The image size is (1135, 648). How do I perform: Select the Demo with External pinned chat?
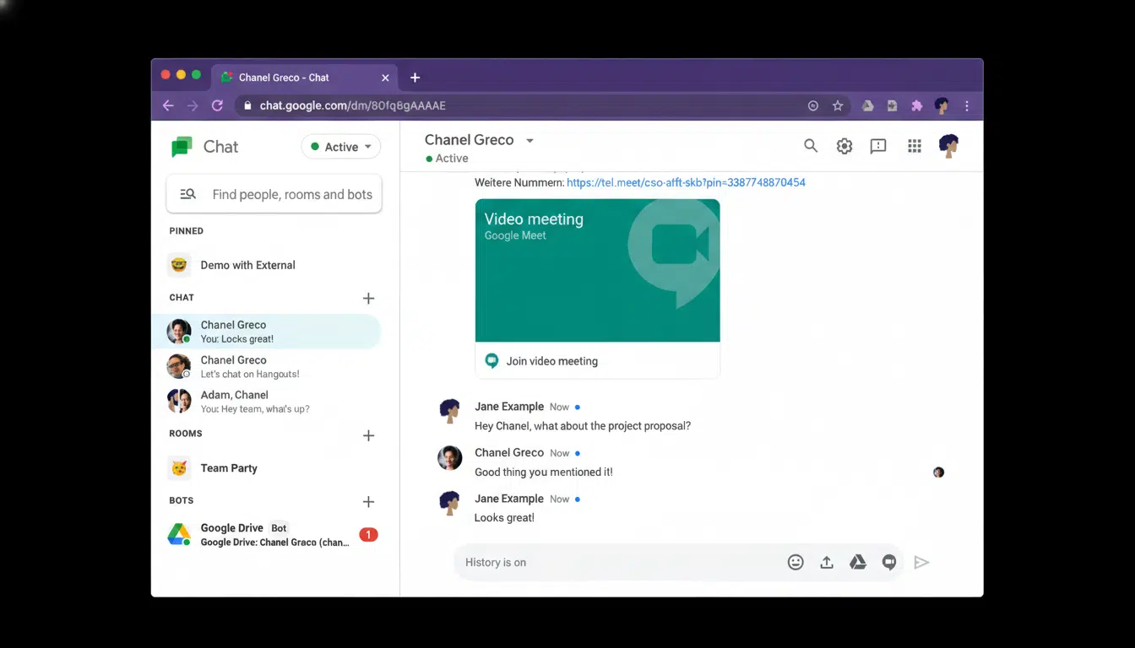247,264
